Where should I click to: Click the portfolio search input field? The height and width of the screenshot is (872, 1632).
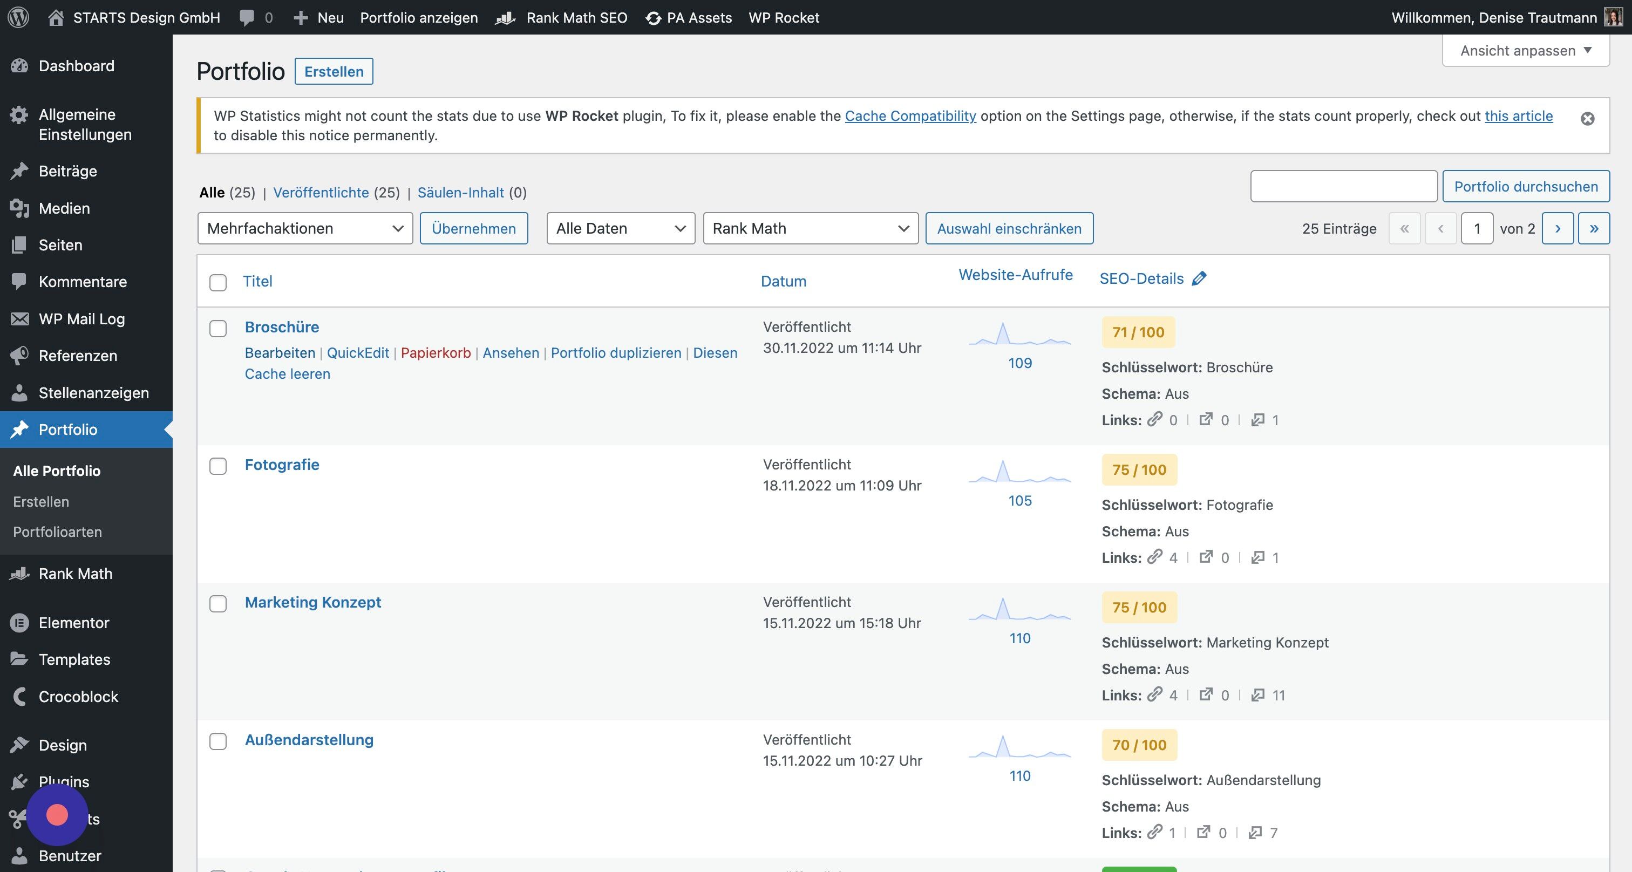(x=1344, y=186)
